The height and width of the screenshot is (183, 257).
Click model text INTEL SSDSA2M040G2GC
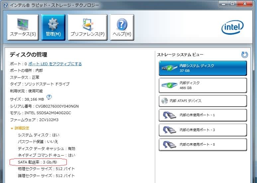click(48, 113)
